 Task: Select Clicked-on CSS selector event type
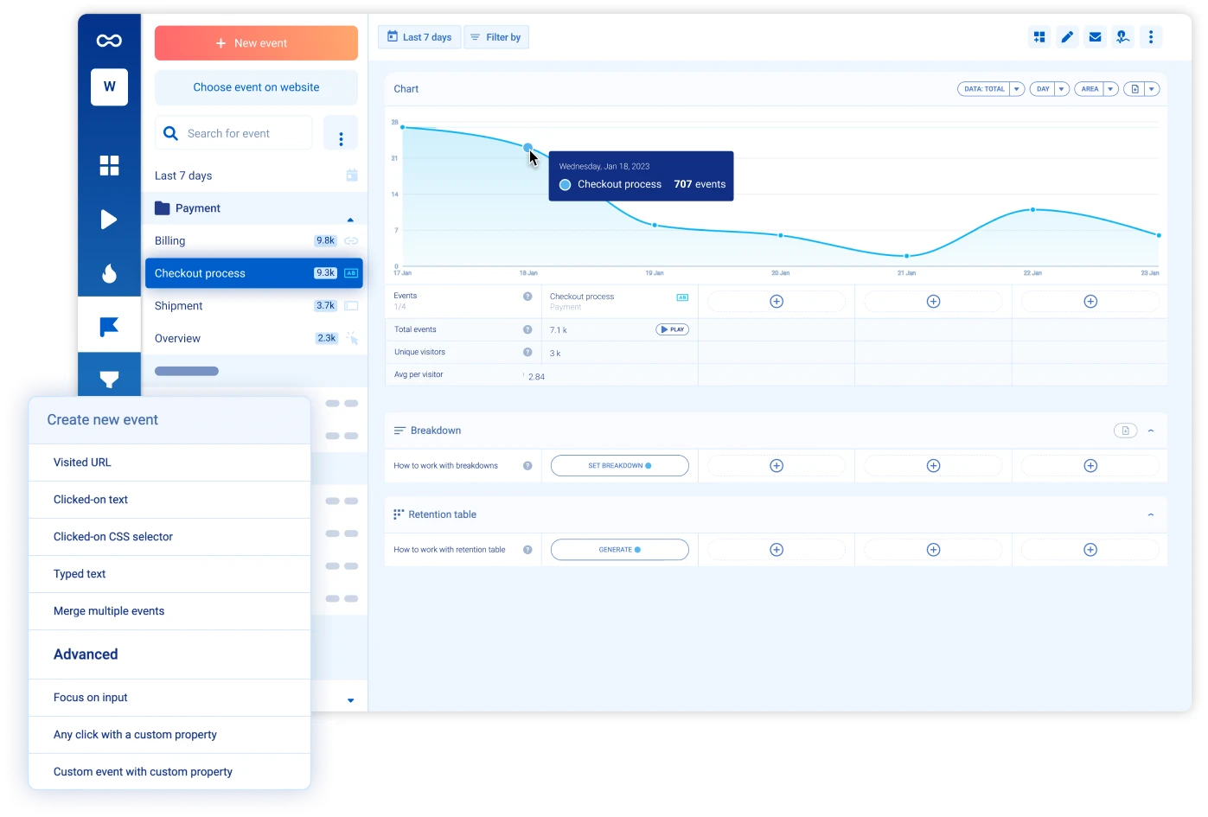pos(113,537)
